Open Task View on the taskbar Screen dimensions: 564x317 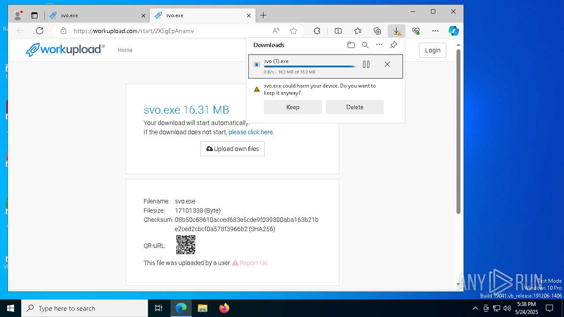click(159, 308)
